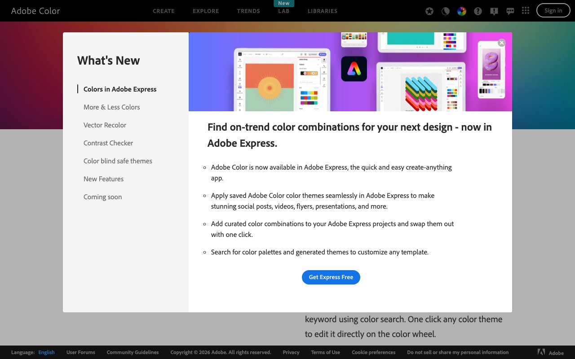The image size is (575, 359).
Task: Click the rainbow color wheel icon
Action: click(x=461, y=11)
